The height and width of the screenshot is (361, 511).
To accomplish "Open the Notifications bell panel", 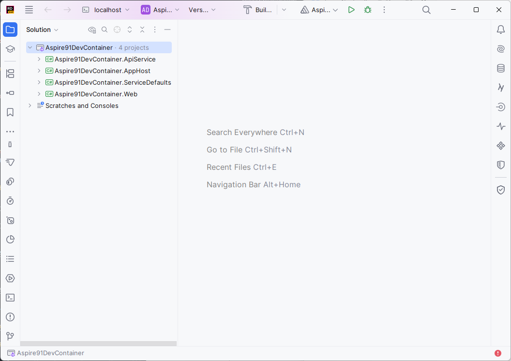I will (x=501, y=30).
